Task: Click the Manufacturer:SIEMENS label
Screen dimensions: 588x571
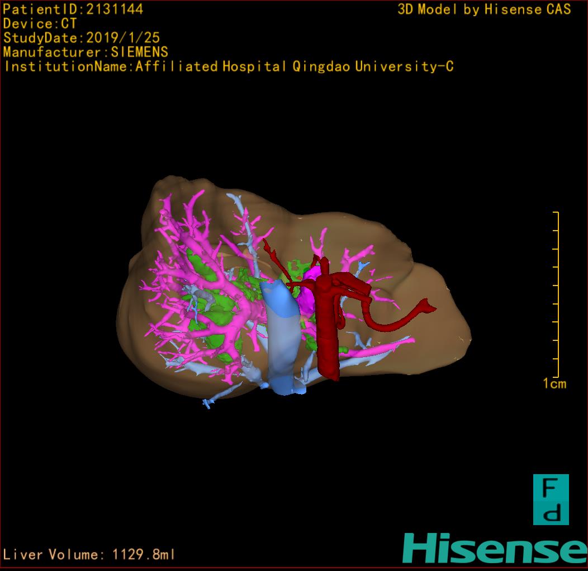Action: tap(86, 52)
